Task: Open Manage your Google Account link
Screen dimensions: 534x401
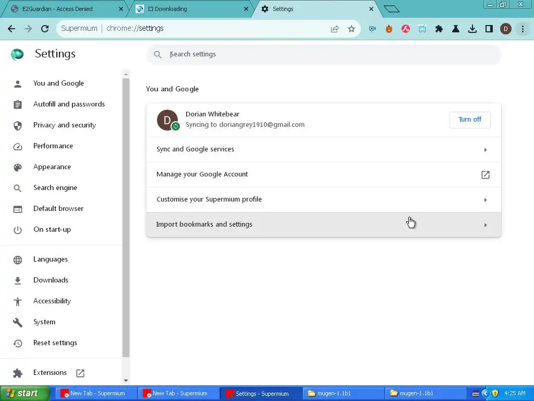Action: point(323,174)
